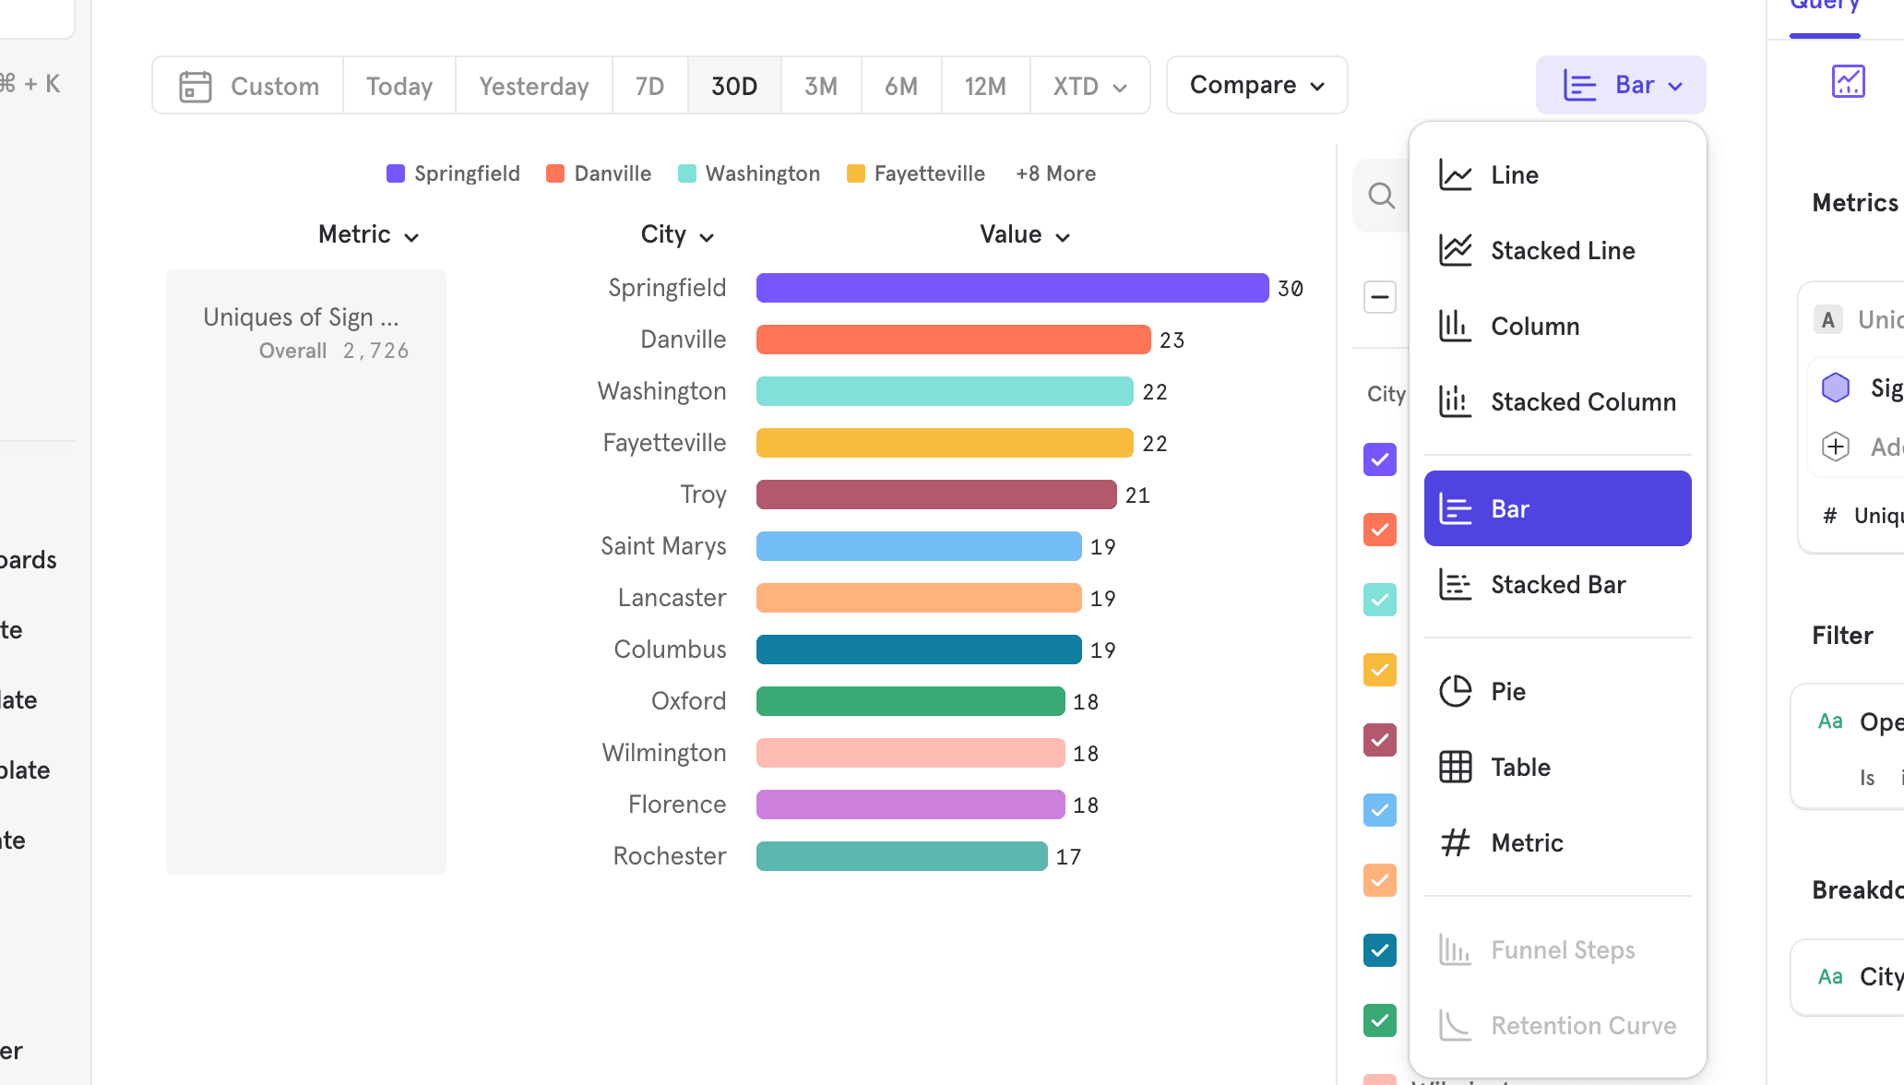This screenshot has width=1904, height=1085.
Task: Choose the Stacked Column chart icon
Action: pyautogui.click(x=1455, y=400)
